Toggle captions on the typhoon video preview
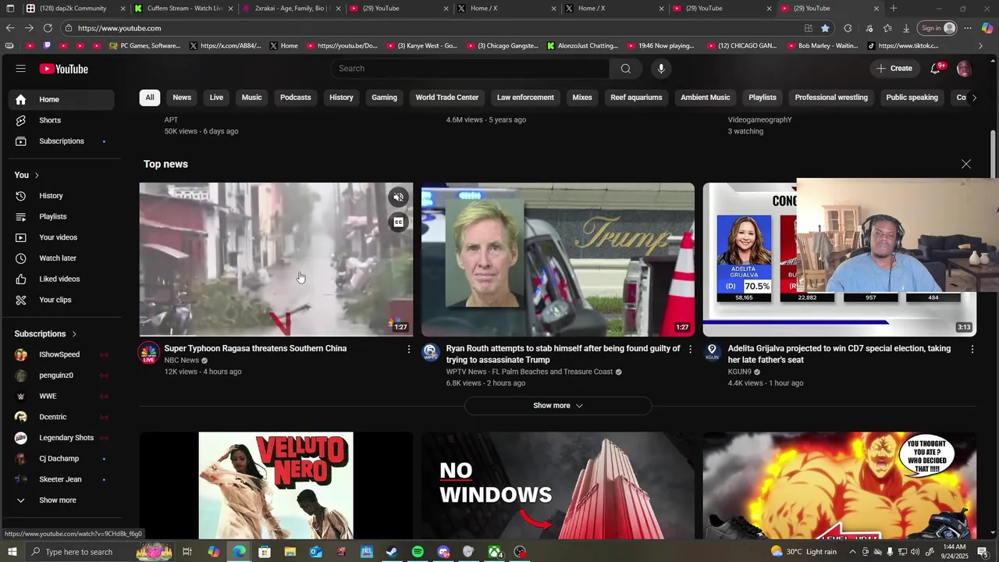Image resolution: width=999 pixels, height=562 pixels. point(398,222)
